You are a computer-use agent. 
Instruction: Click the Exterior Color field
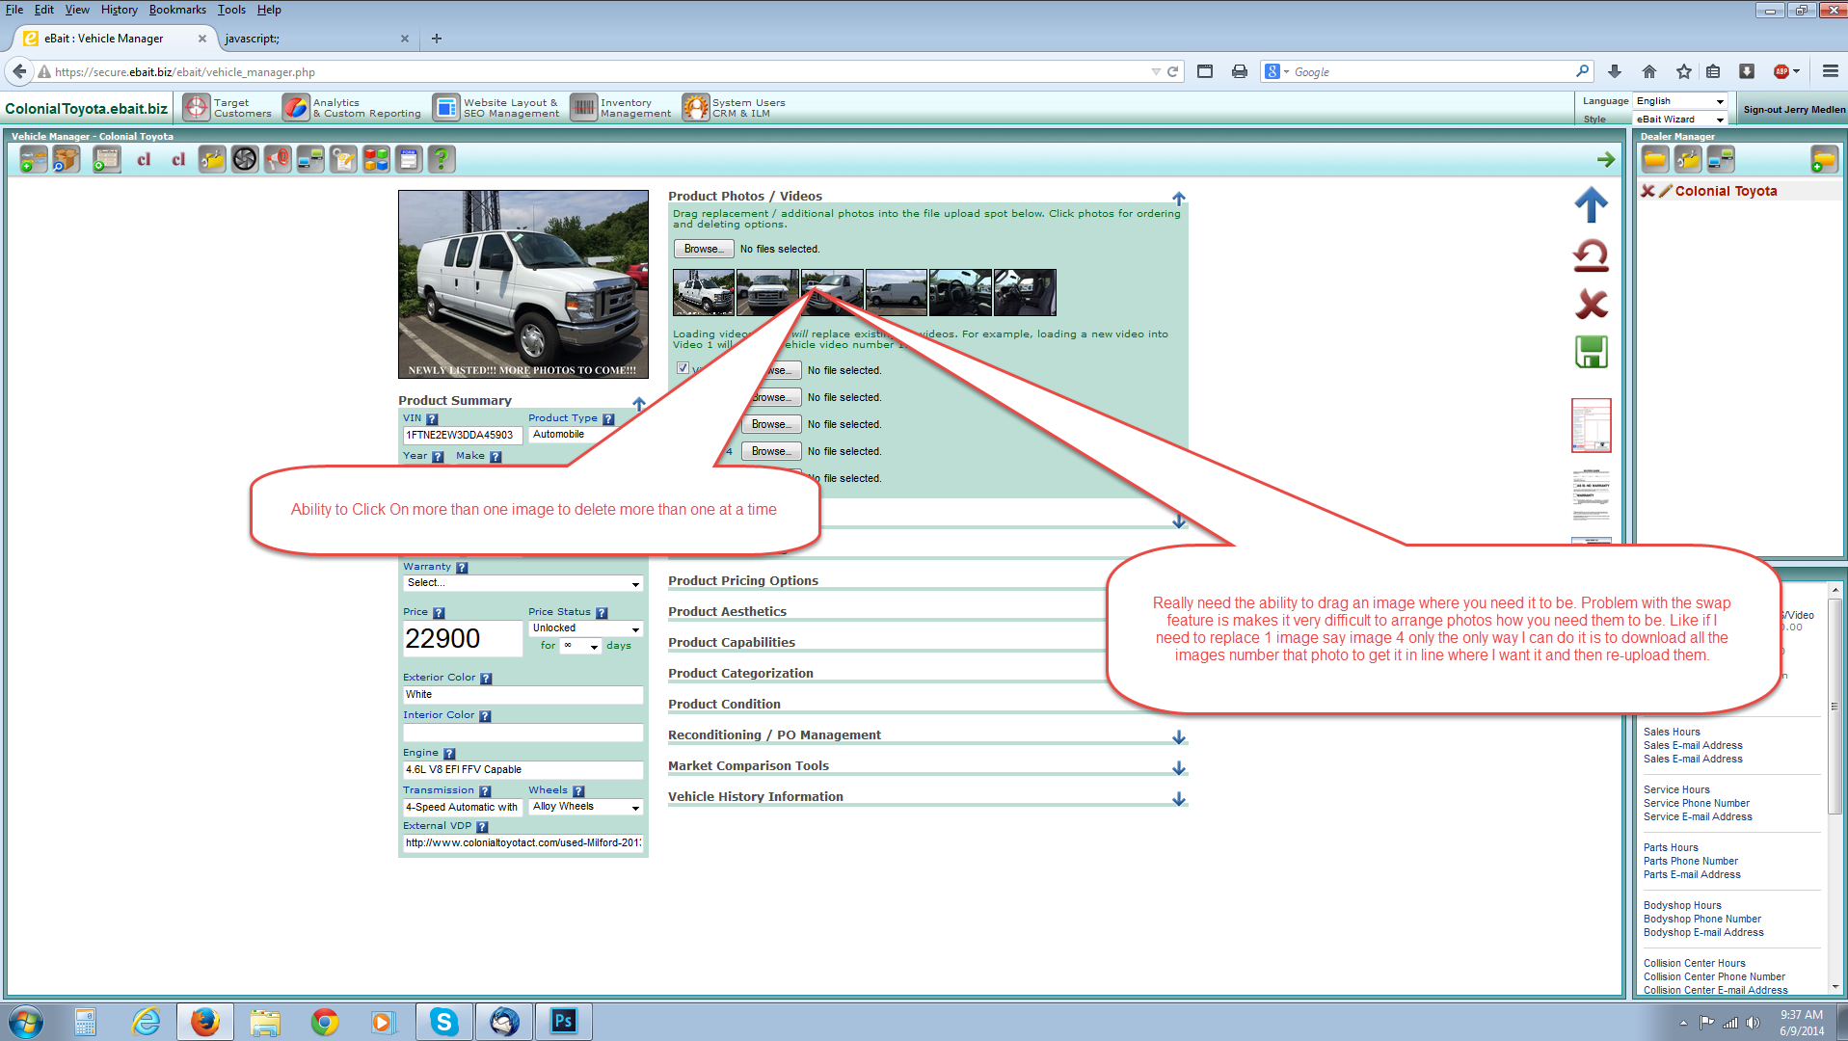[x=522, y=695]
